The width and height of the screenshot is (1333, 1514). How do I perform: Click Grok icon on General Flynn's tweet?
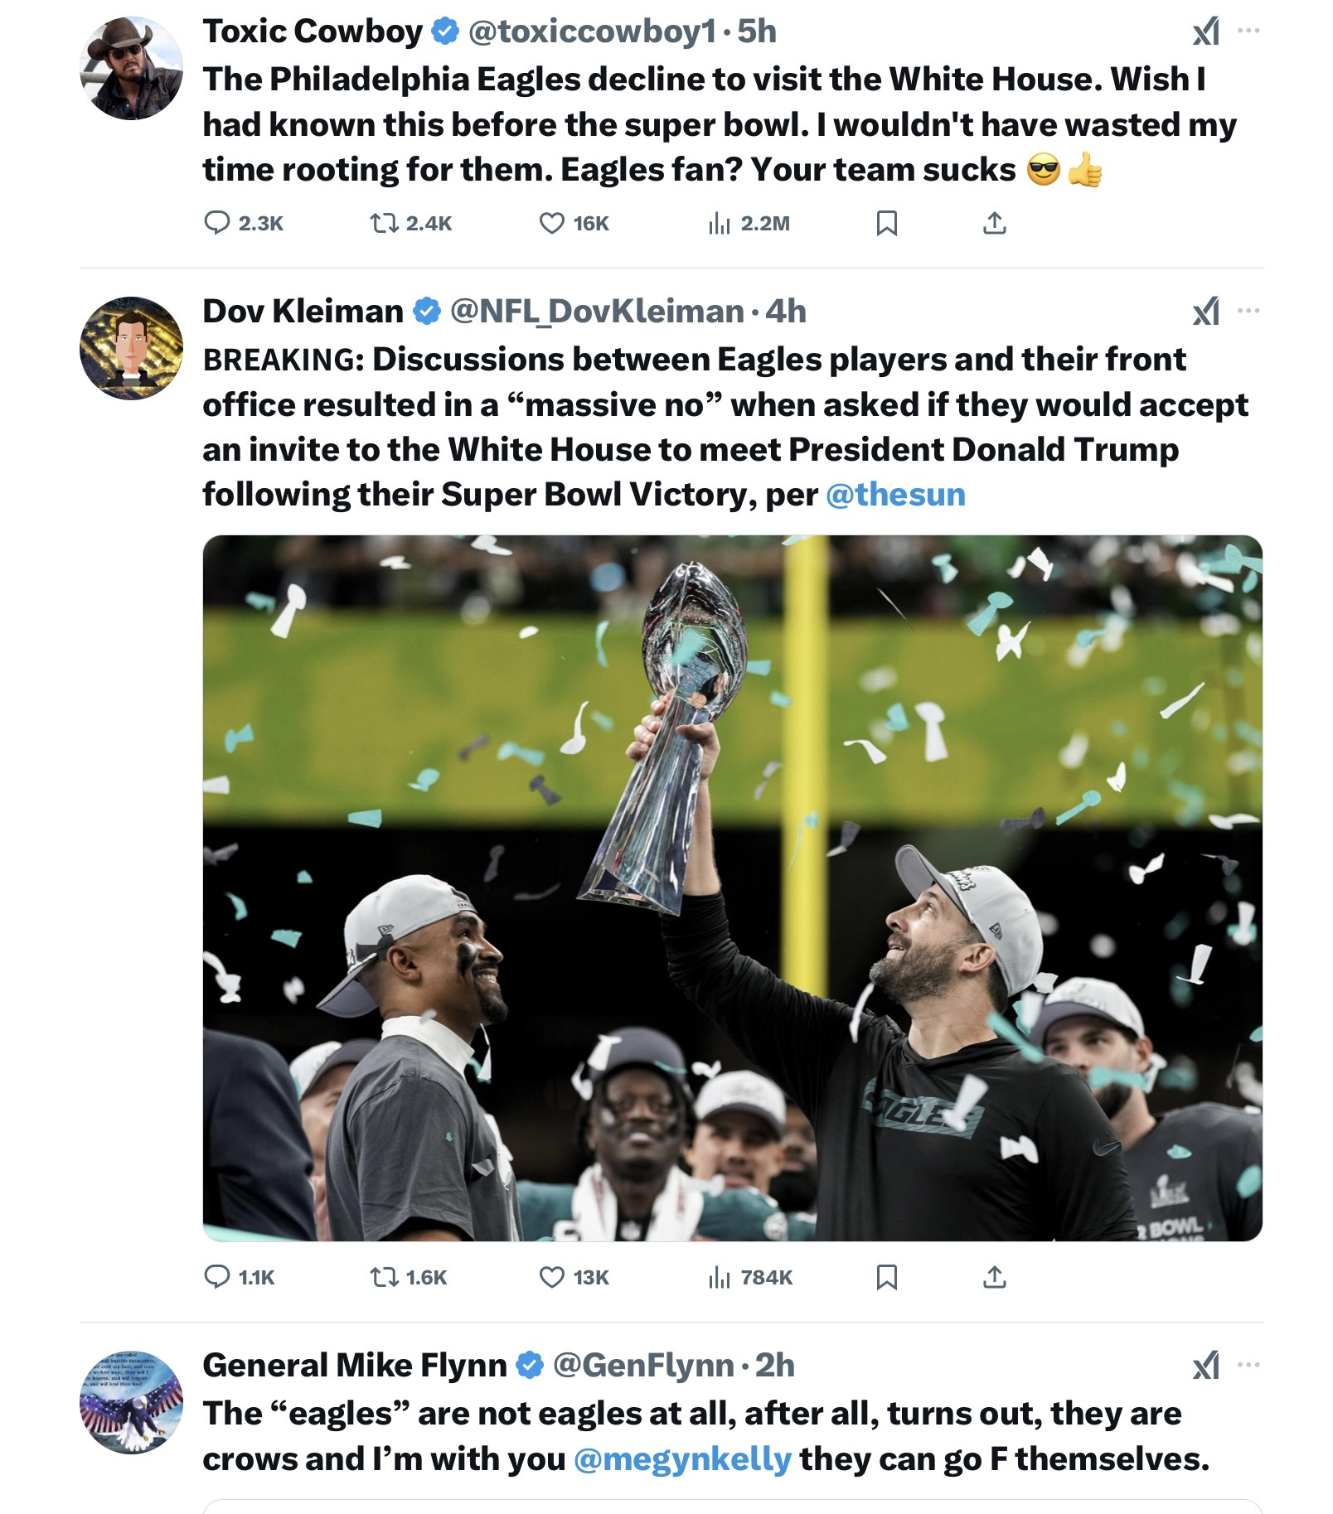(1205, 1365)
